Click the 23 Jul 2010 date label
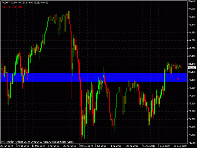Screen dimensions: 197x148 tap(132, 146)
